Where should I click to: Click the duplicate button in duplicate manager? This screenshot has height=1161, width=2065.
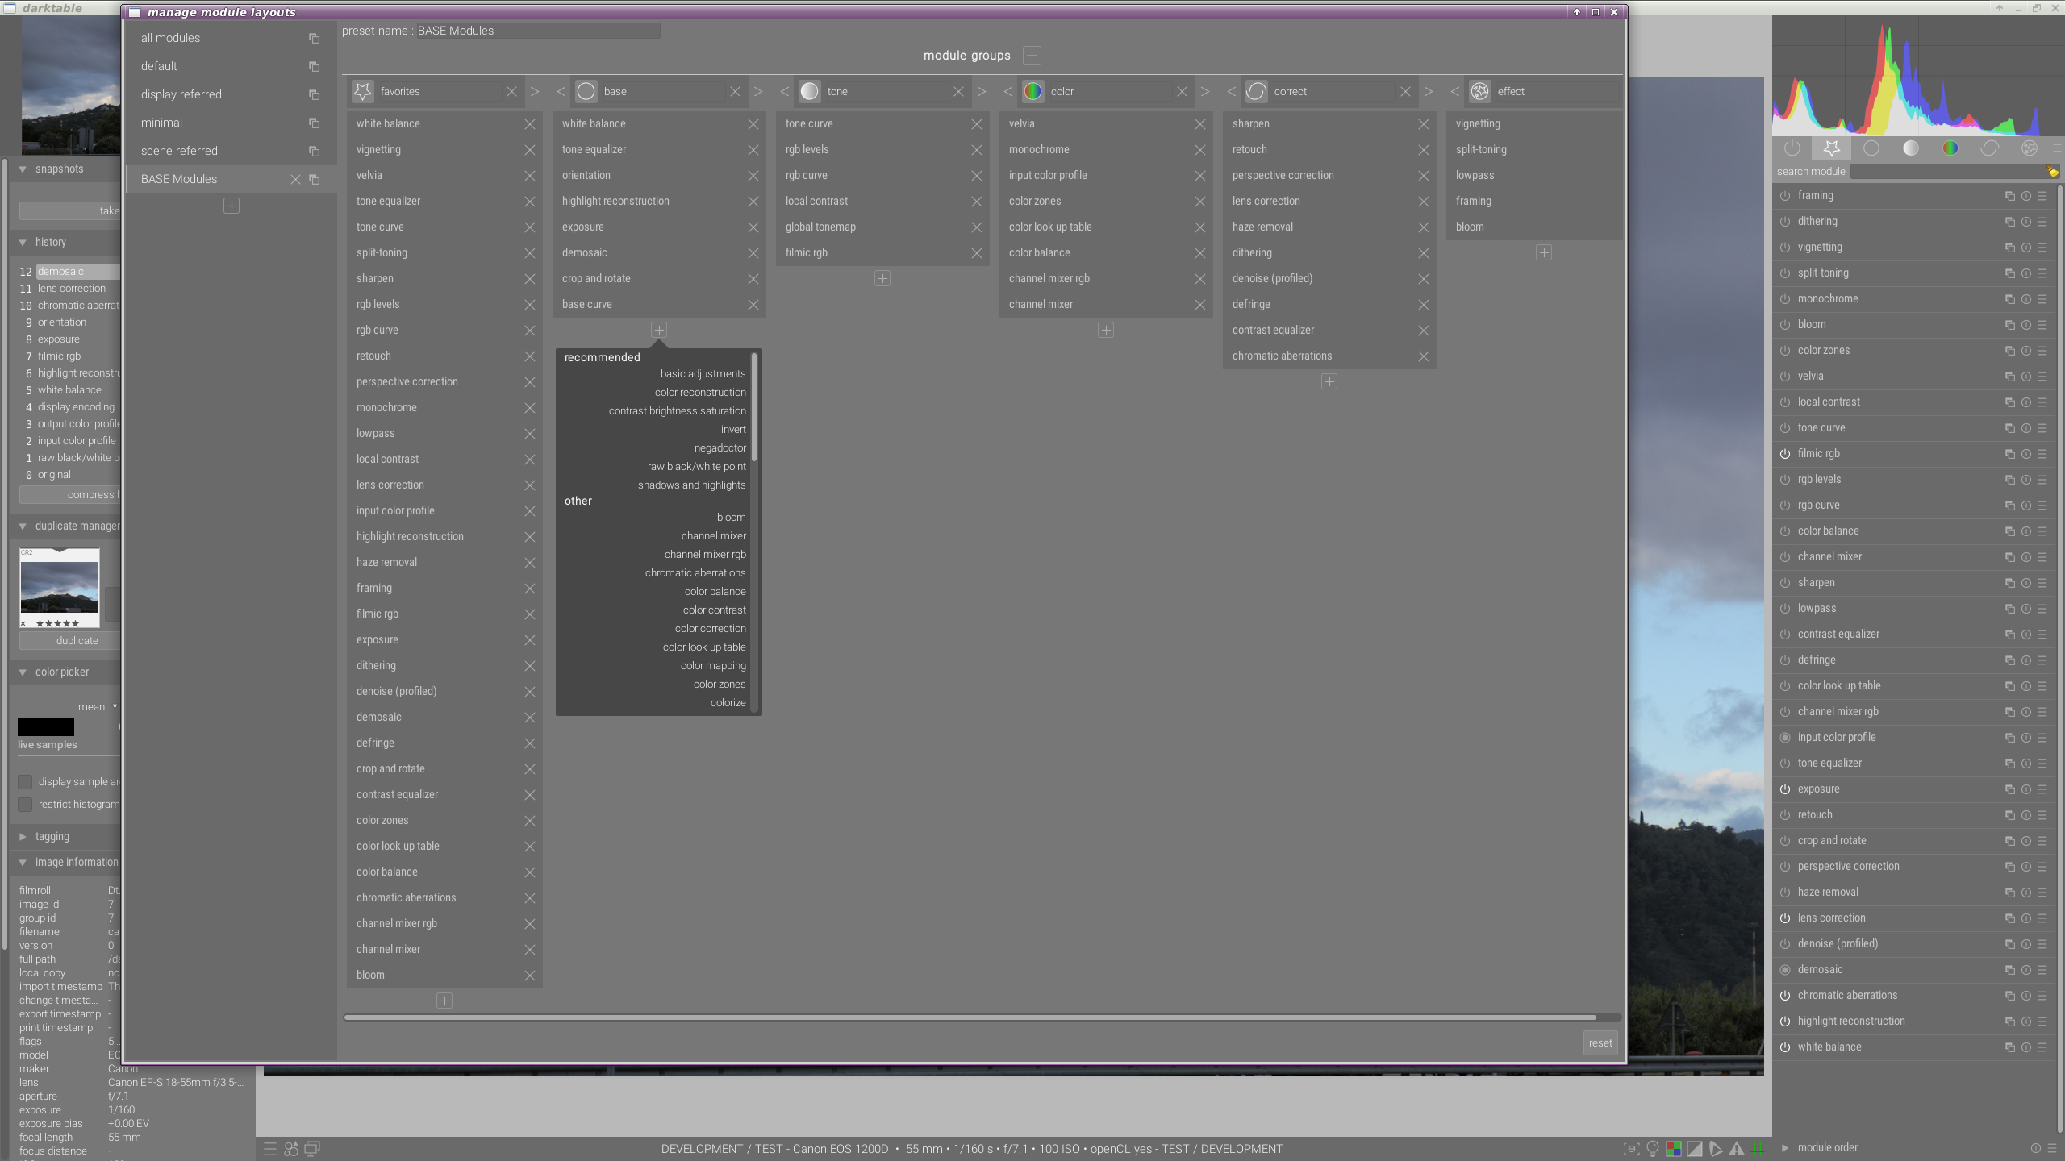click(x=77, y=639)
